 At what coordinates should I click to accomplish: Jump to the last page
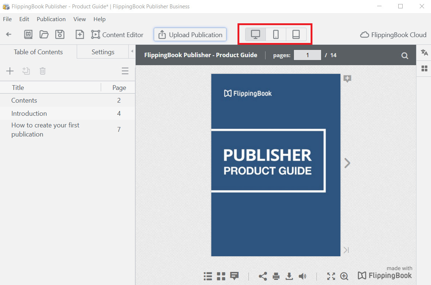pyautogui.click(x=346, y=250)
